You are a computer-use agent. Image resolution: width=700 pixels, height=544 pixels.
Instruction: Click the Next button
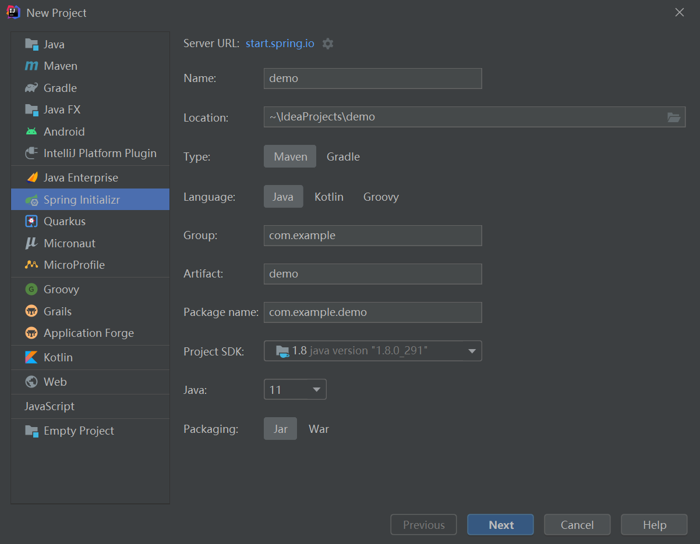click(x=500, y=524)
